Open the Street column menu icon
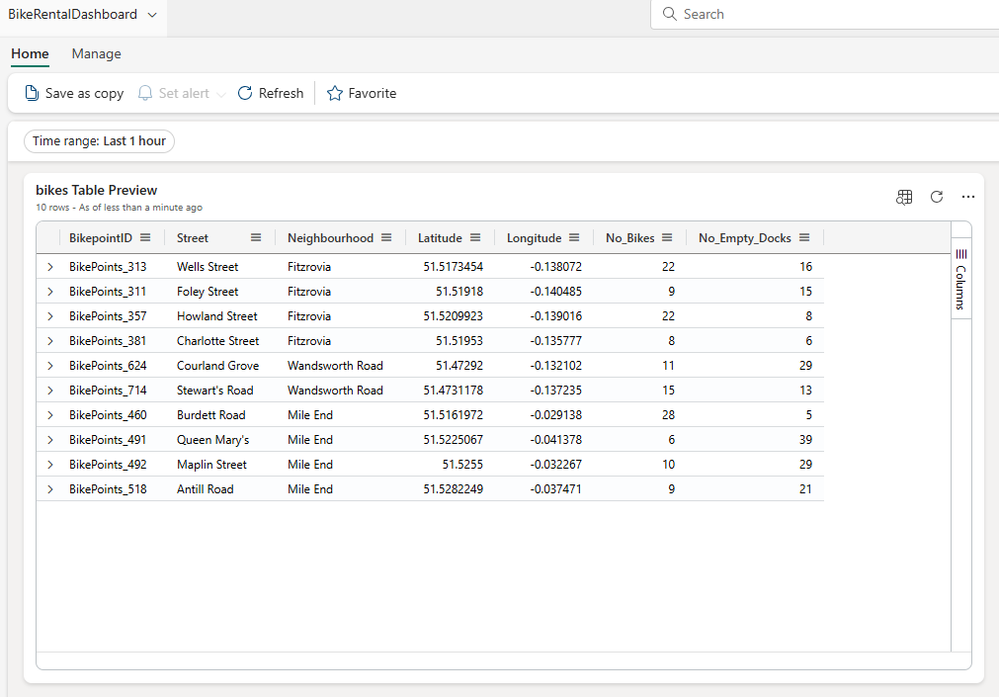Image resolution: width=999 pixels, height=697 pixels. (256, 238)
